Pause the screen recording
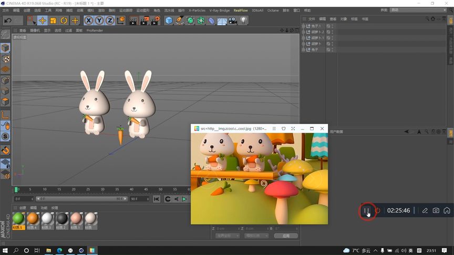Screen dimensions: 454x255 (x=367, y=210)
